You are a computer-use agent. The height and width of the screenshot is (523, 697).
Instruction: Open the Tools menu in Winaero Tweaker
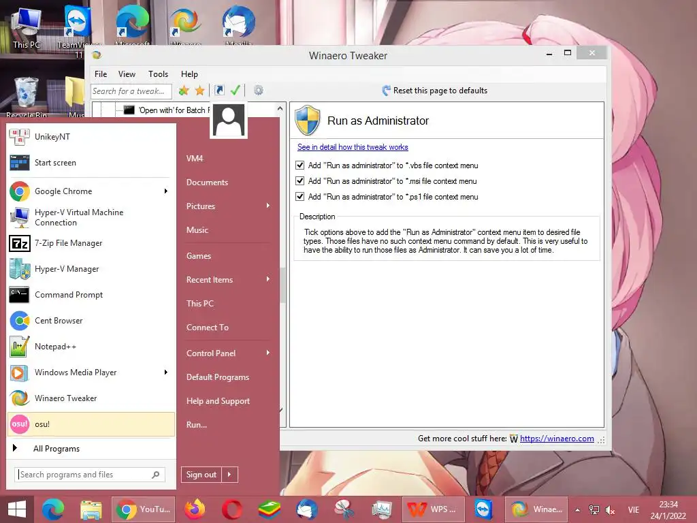click(158, 74)
